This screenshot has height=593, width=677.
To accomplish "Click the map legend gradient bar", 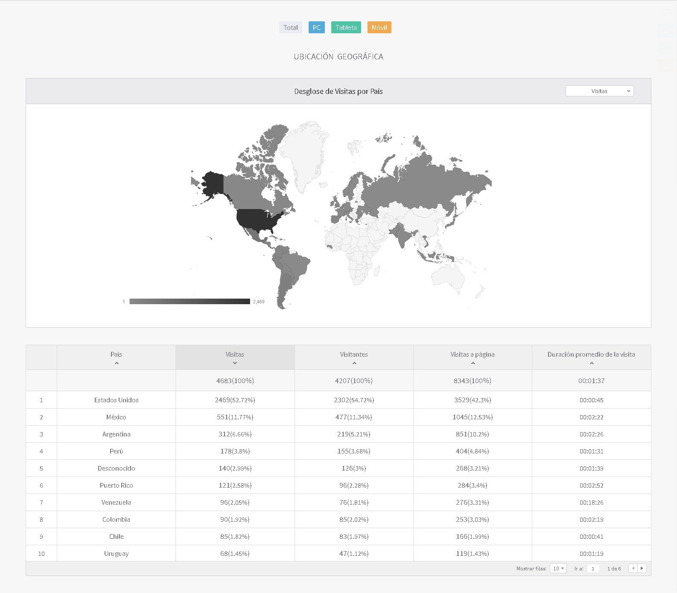I will point(190,301).
